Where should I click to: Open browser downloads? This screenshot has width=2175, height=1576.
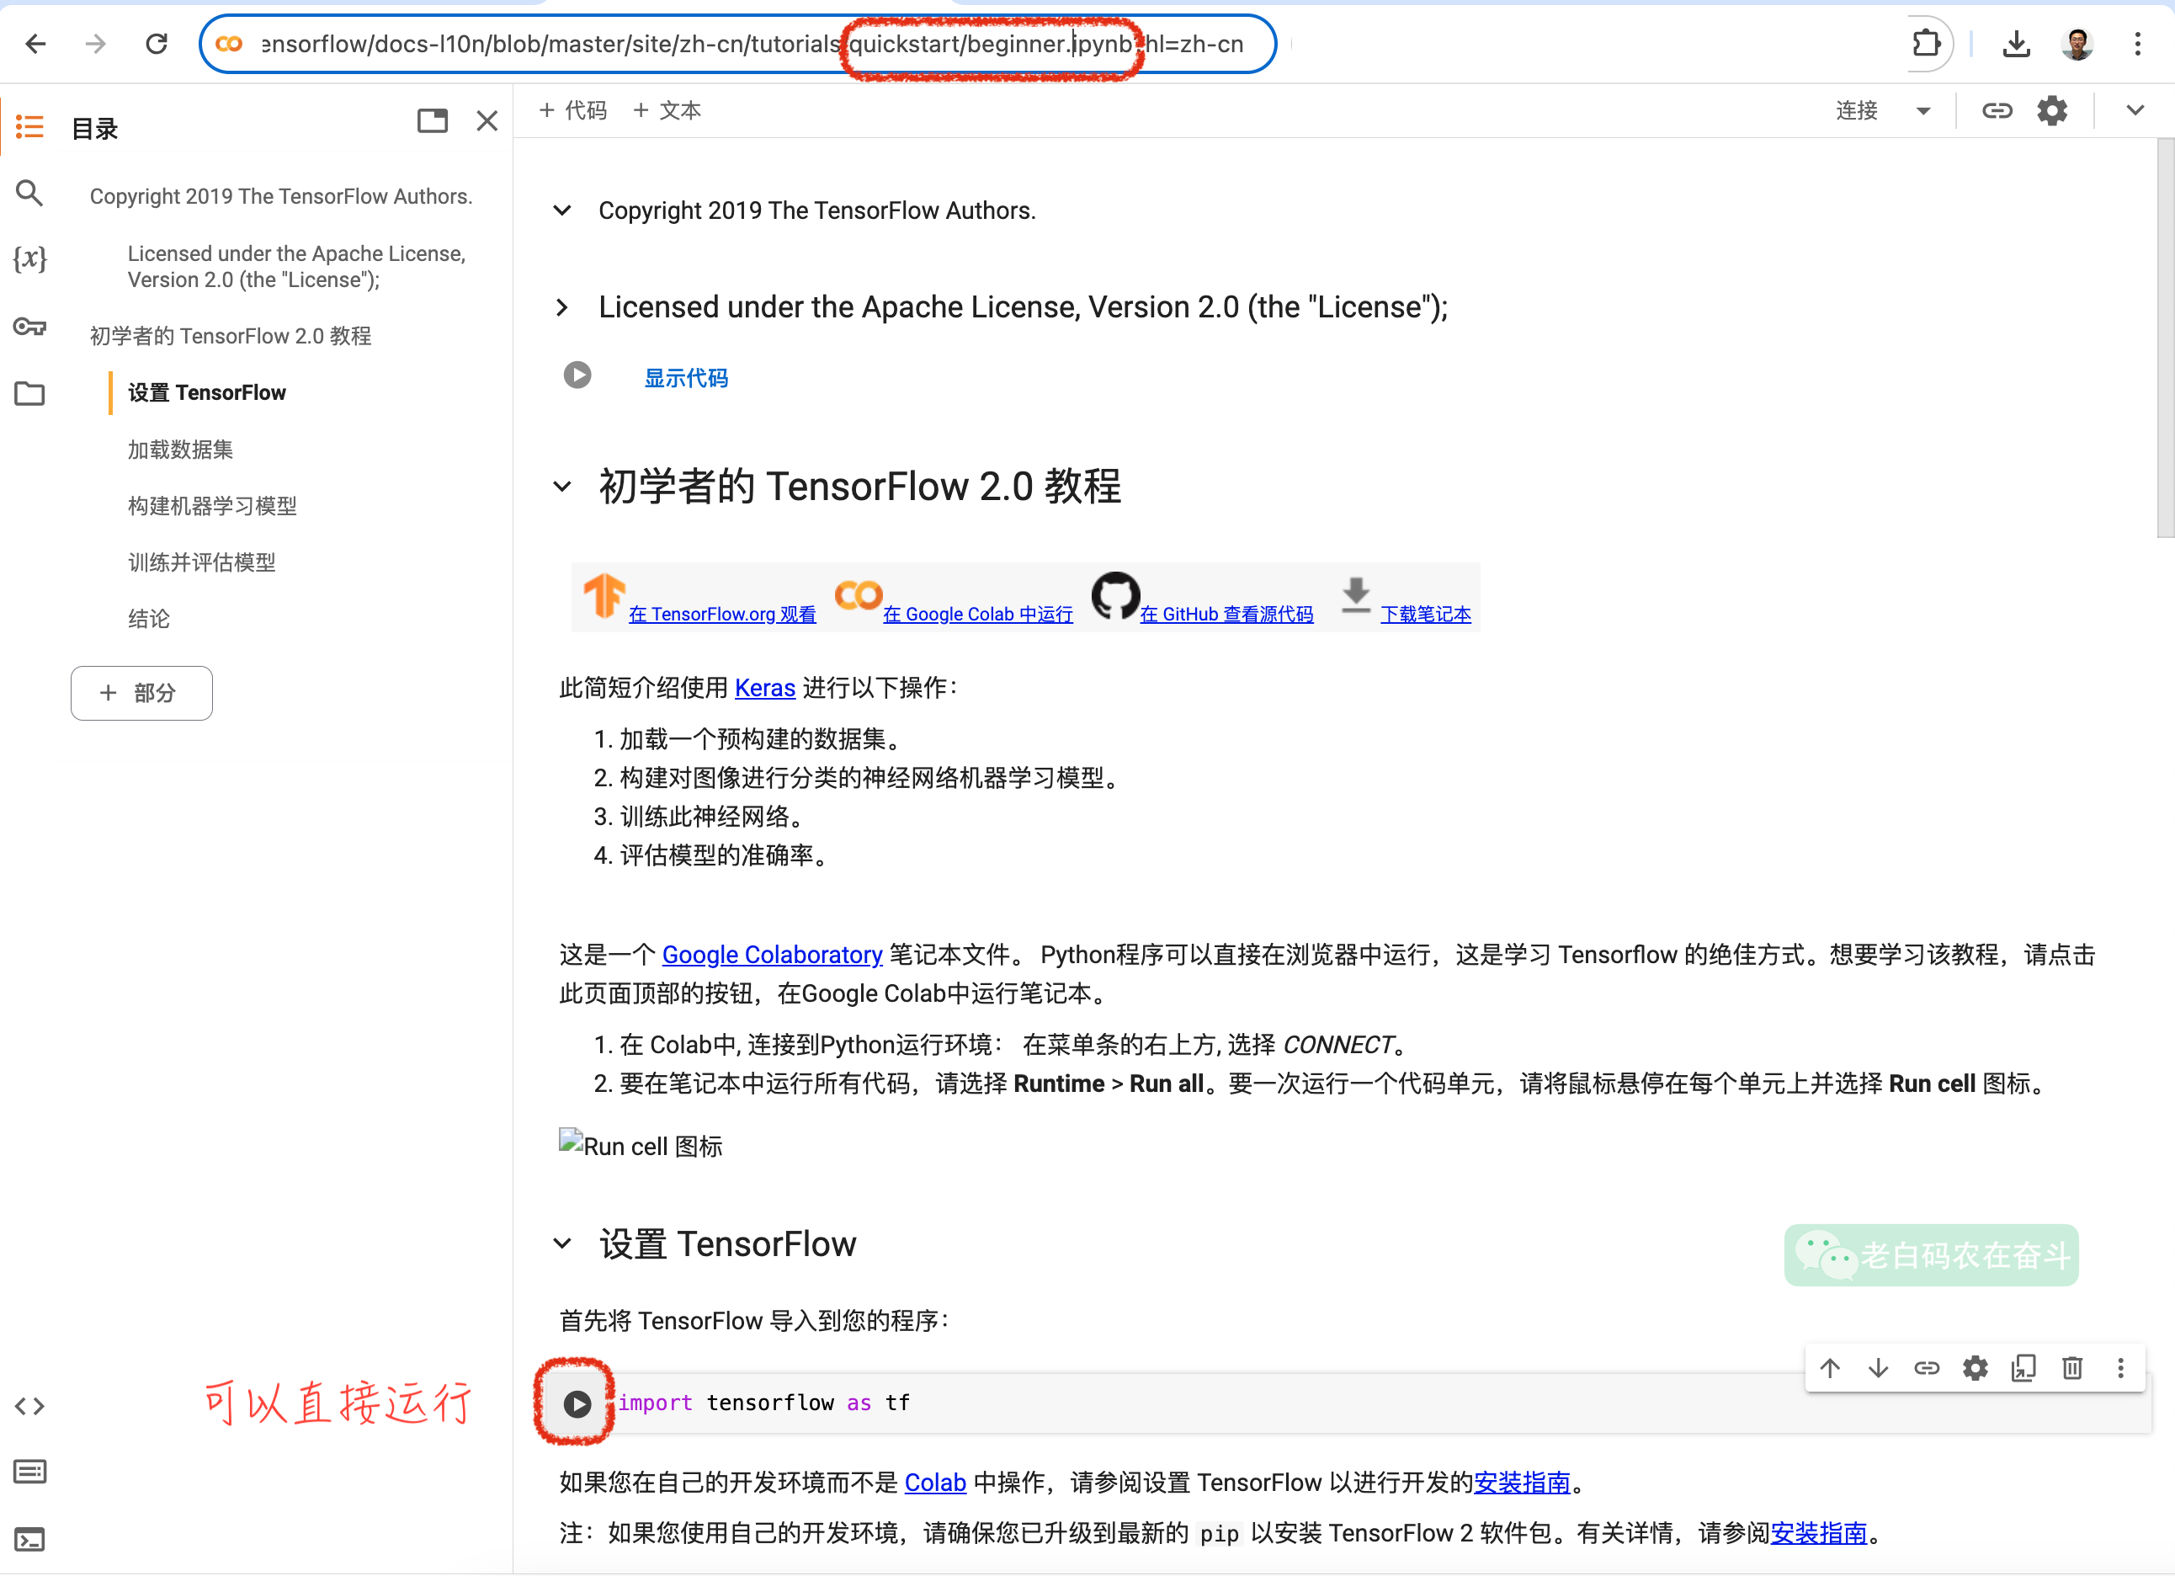2016,44
